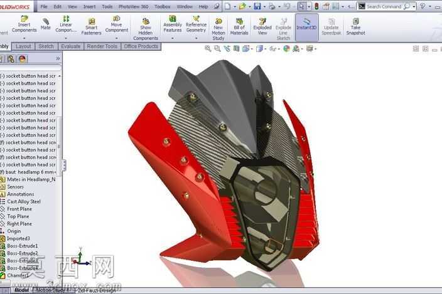
Task: Expand the feature manager double chevron
Action: [x=58, y=58]
